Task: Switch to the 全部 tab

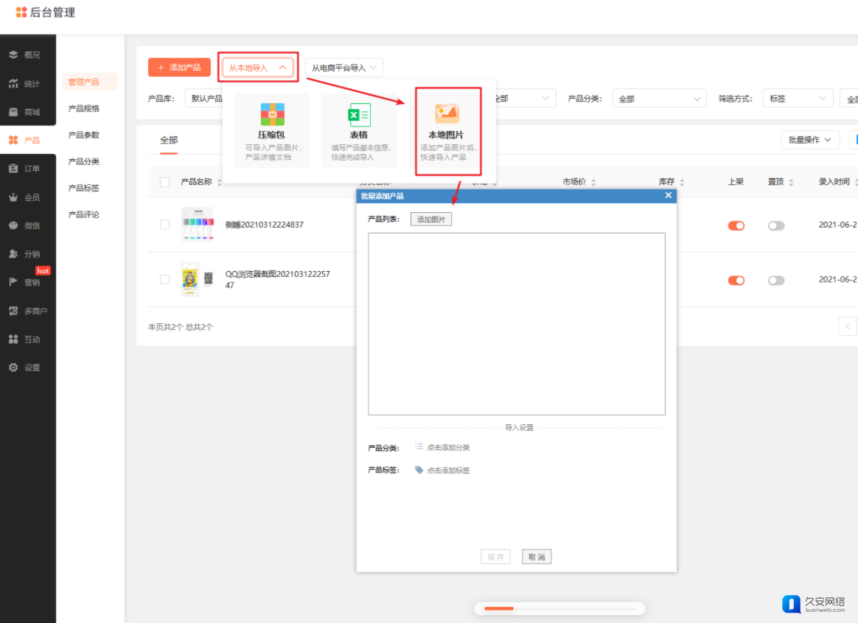Action: [x=169, y=140]
